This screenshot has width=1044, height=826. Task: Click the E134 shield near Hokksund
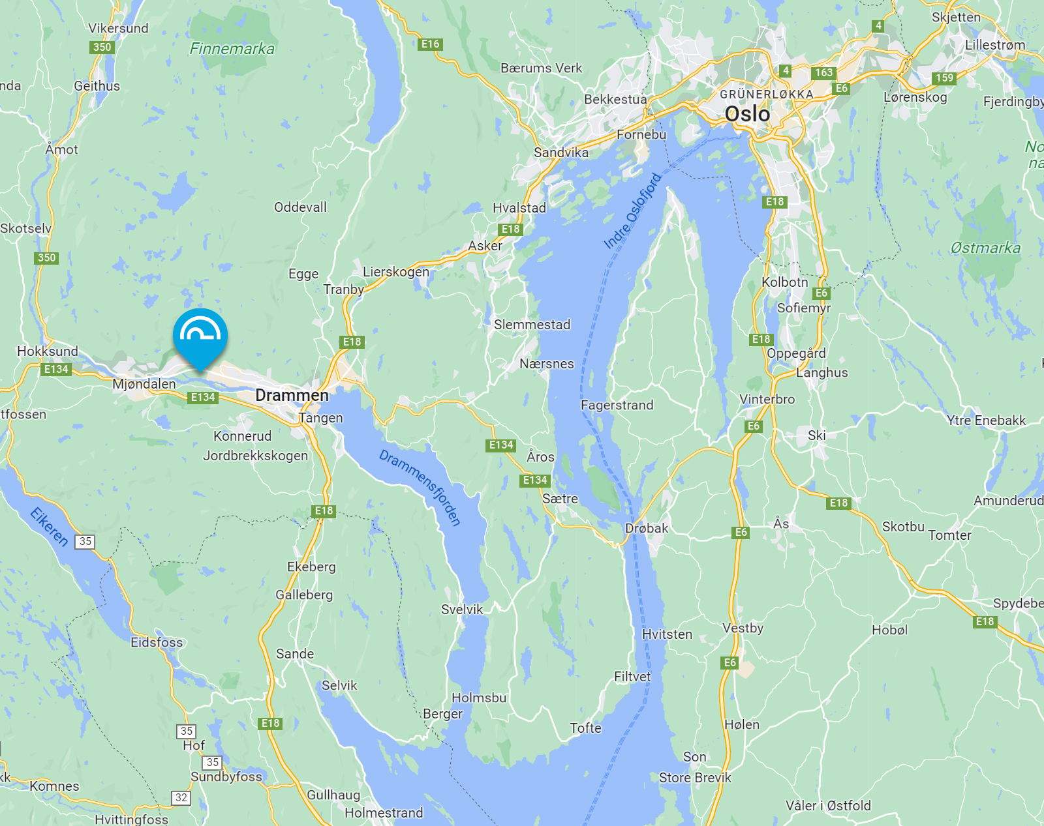(x=56, y=370)
